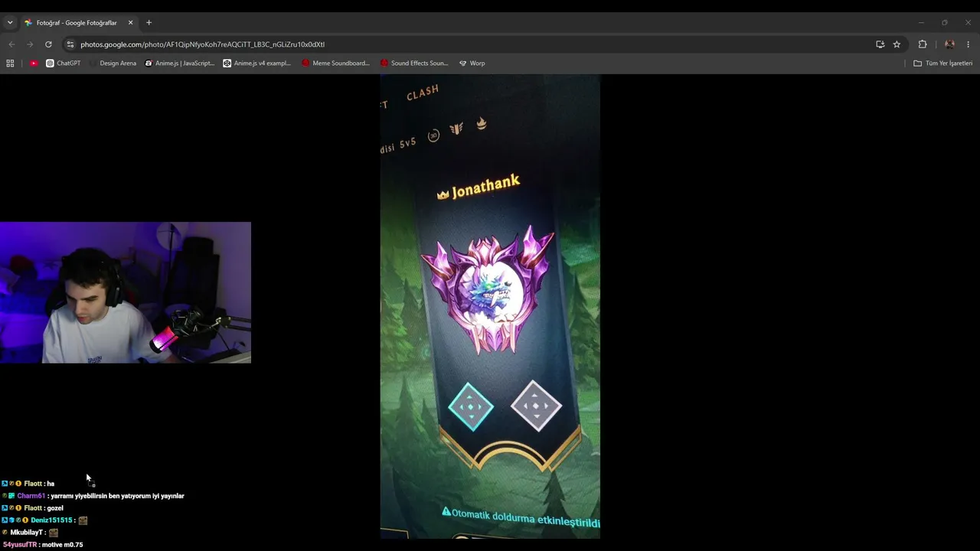Install the app via address bar icon
This screenshot has height=551, width=980.
tap(880, 44)
